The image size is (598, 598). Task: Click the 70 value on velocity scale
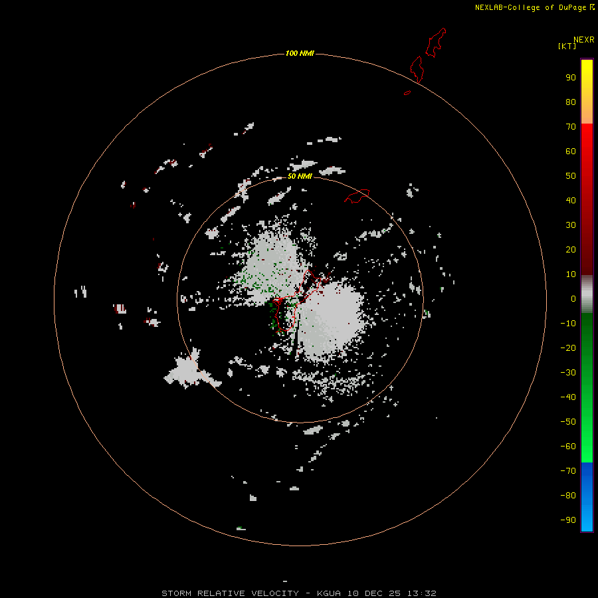pos(571,127)
